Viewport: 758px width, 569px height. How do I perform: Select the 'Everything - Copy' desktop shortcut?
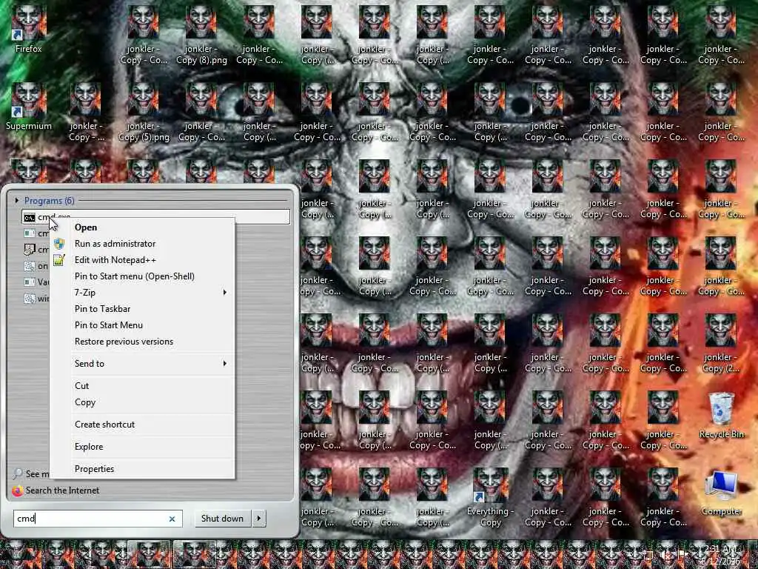[x=490, y=497]
